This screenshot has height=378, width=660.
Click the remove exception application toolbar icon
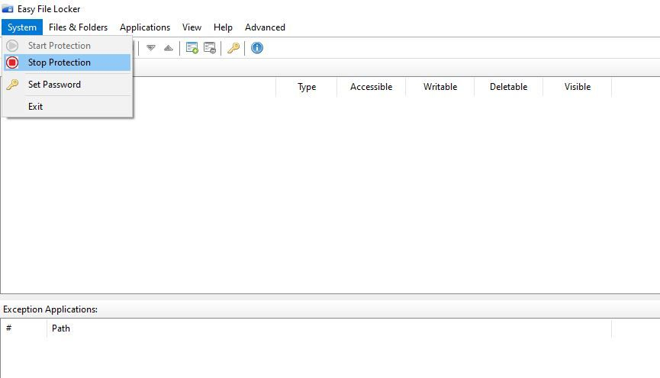(210, 48)
